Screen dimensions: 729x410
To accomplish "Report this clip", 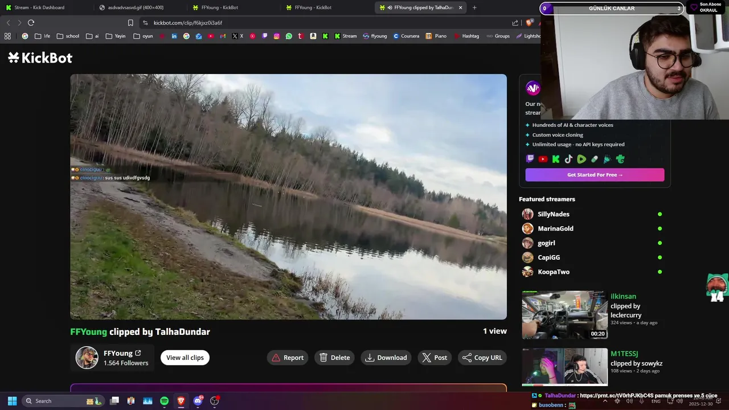I will (x=288, y=358).
